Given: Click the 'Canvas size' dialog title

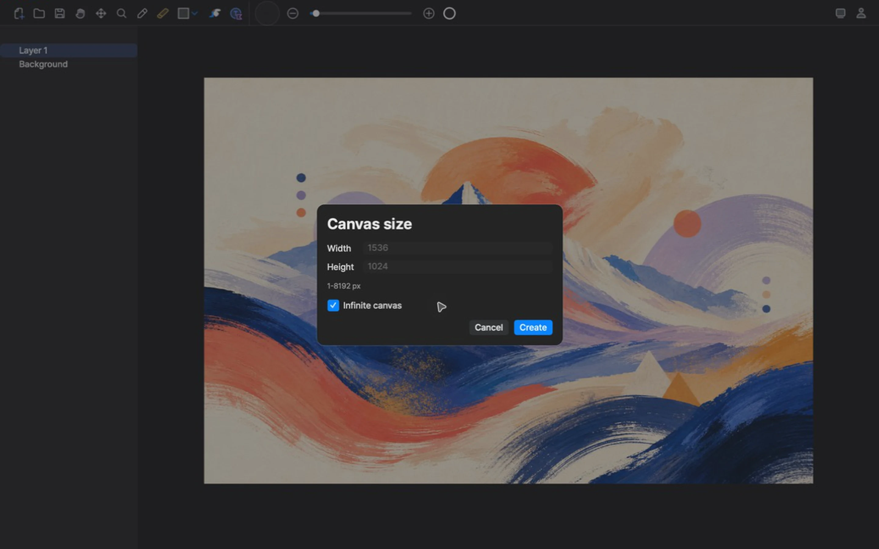Looking at the screenshot, I should [x=369, y=224].
